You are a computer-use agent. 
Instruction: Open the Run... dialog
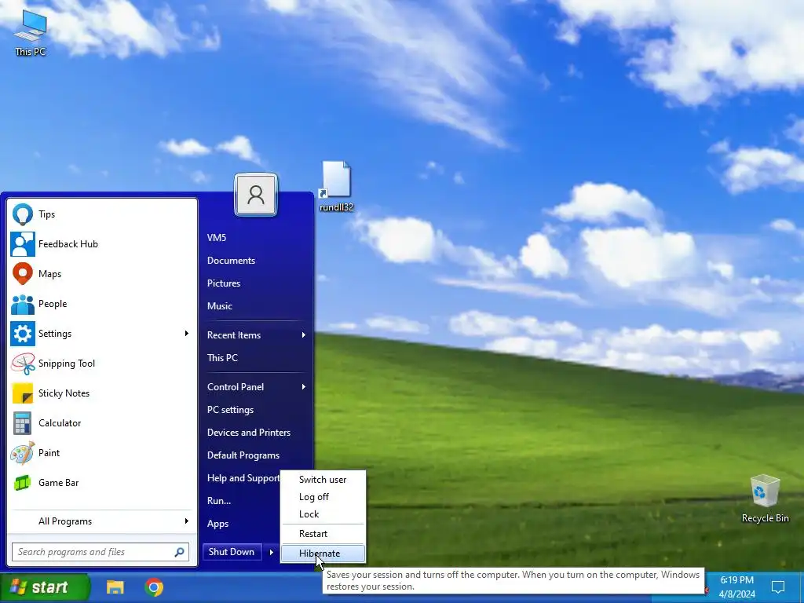219,501
